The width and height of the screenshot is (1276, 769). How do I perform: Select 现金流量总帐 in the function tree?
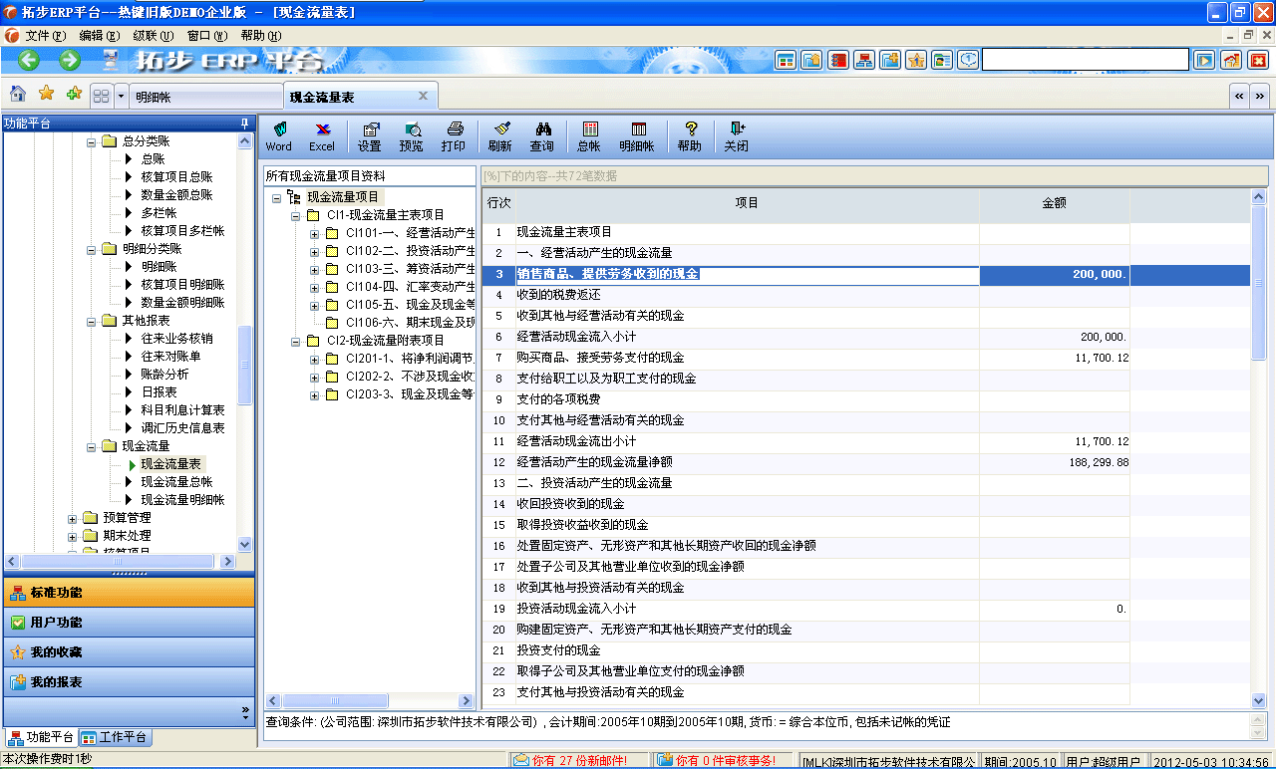(x=177, y=482)
